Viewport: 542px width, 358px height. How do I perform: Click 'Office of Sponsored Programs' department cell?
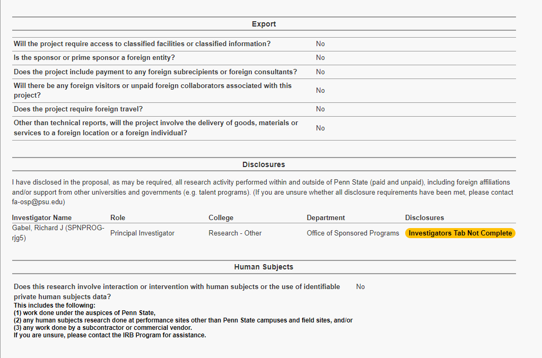(353, 233)
